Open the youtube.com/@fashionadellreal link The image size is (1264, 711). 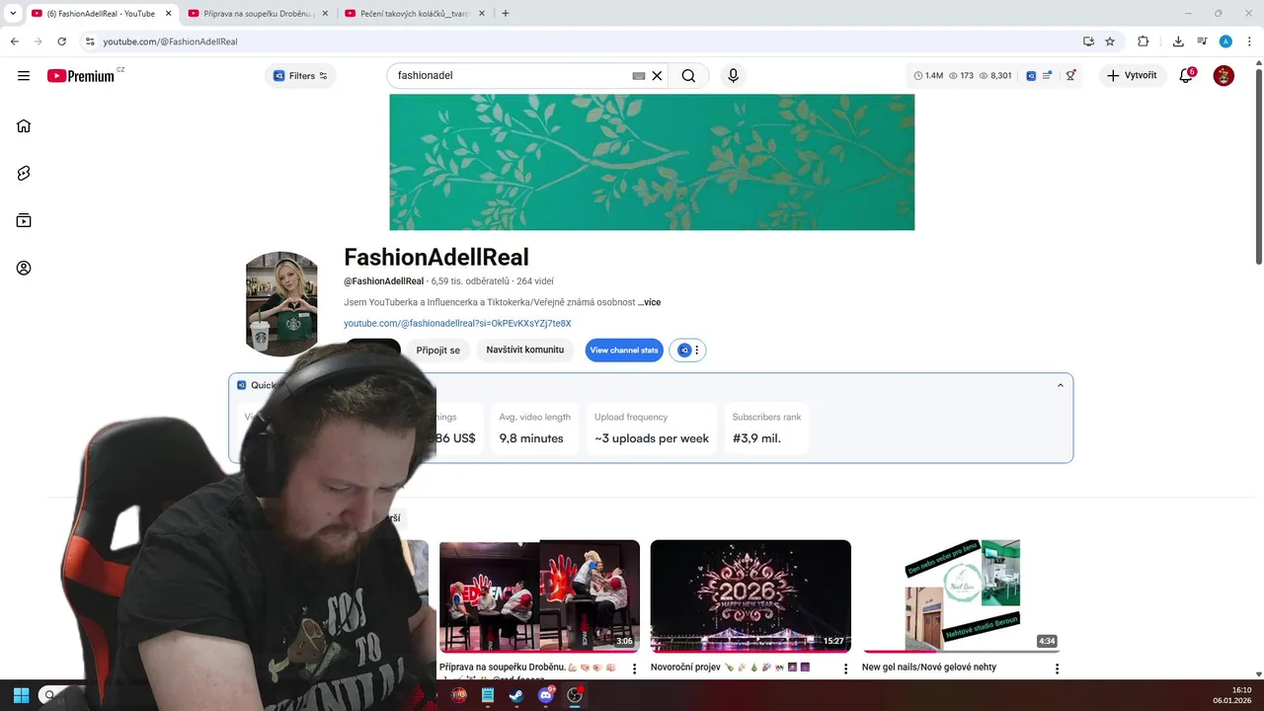(457, 324)
